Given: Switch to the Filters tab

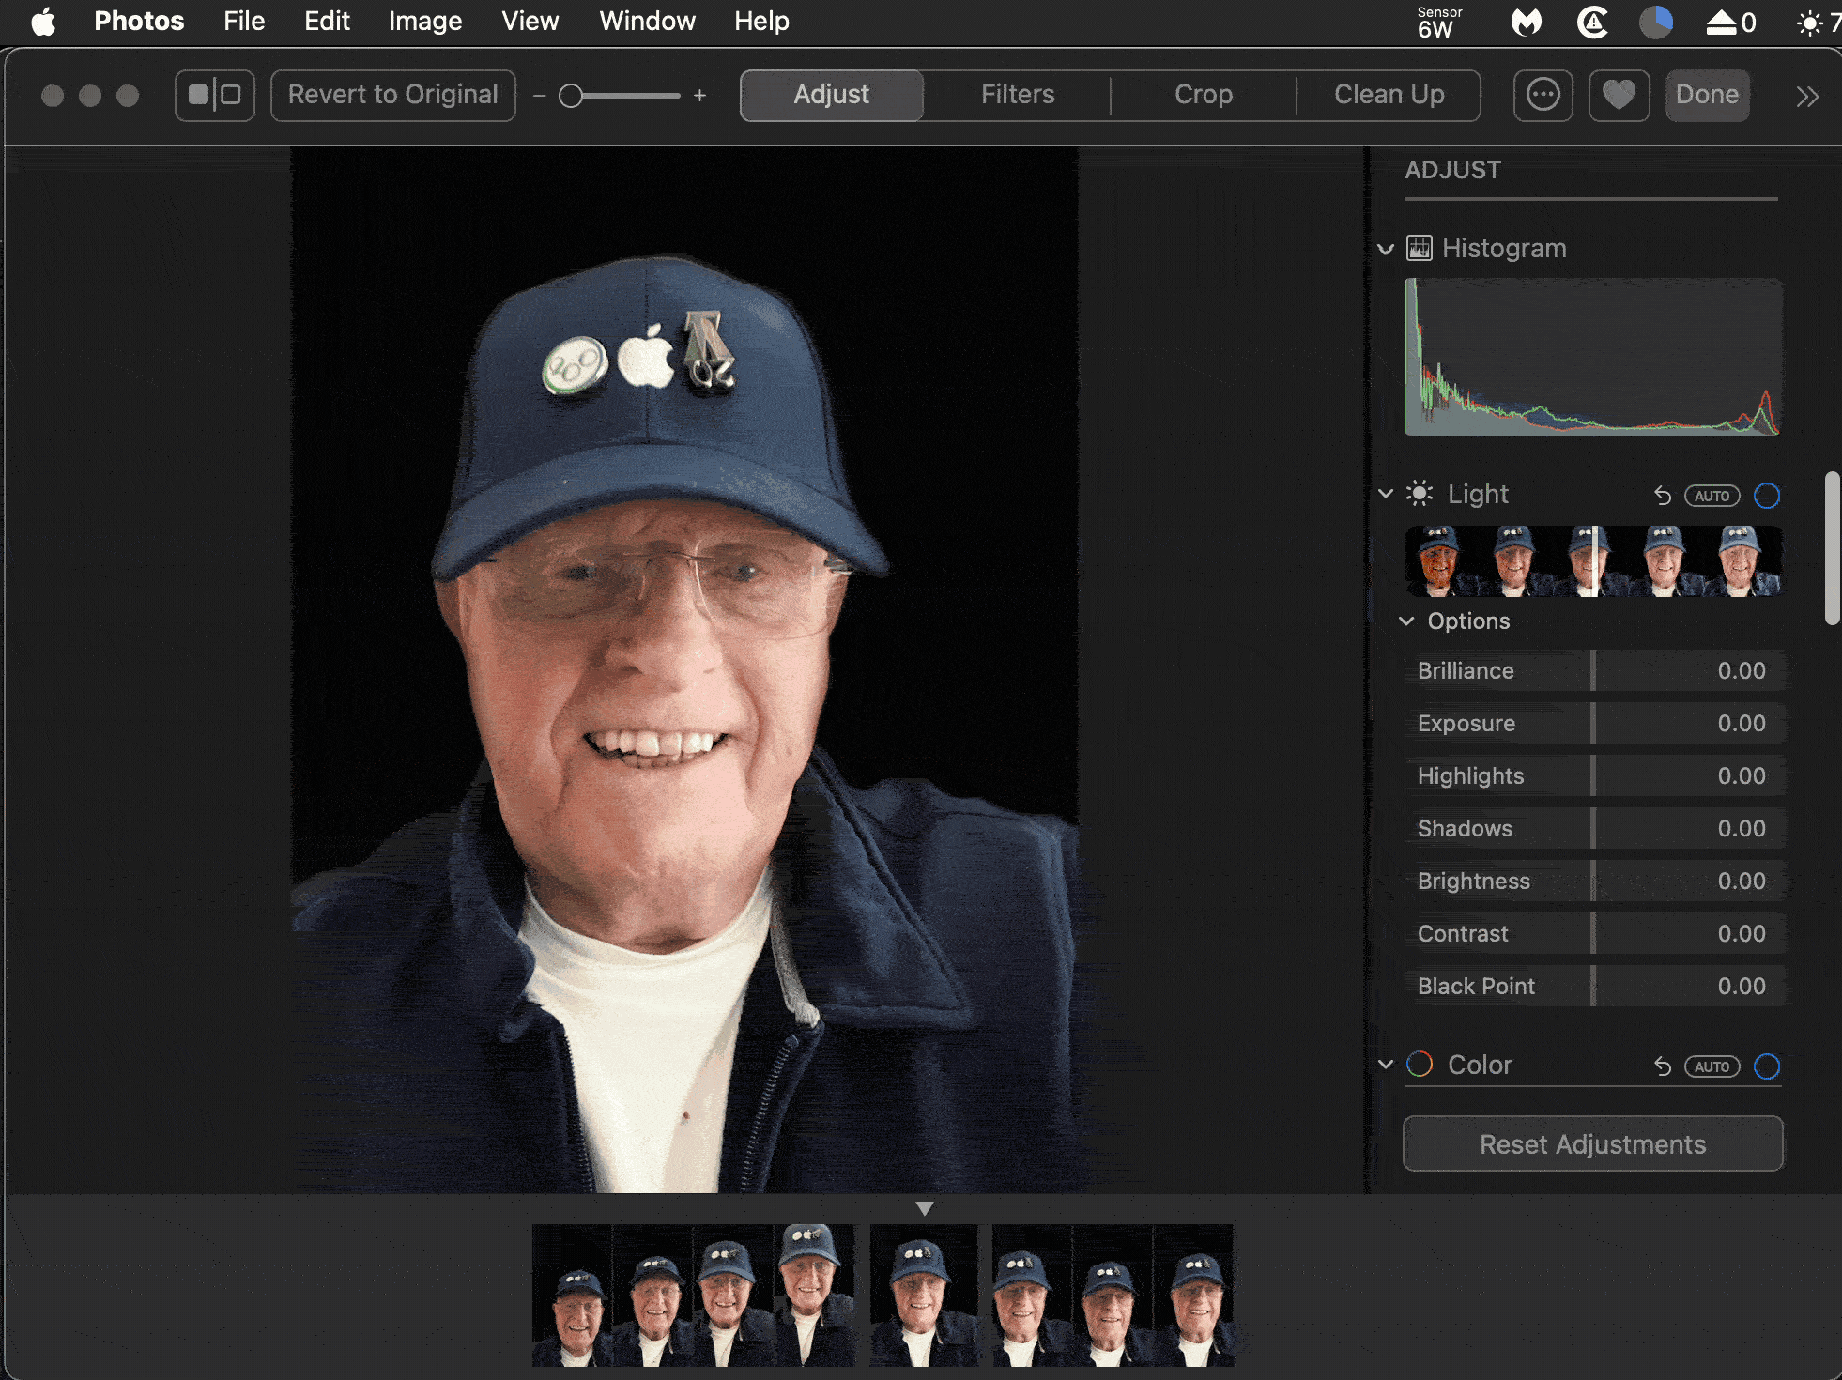Looking at the screenshot, I should click(1017, 95).
